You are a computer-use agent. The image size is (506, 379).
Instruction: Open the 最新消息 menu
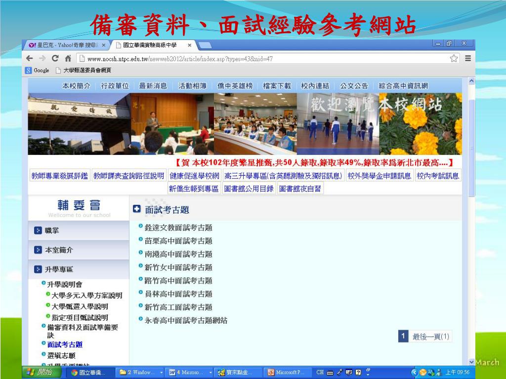153,86
